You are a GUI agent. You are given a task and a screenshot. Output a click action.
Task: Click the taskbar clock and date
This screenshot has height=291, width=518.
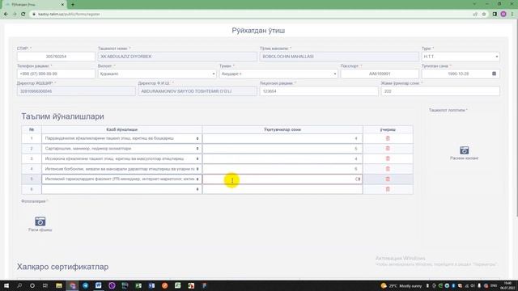click(x=507, y=285)
